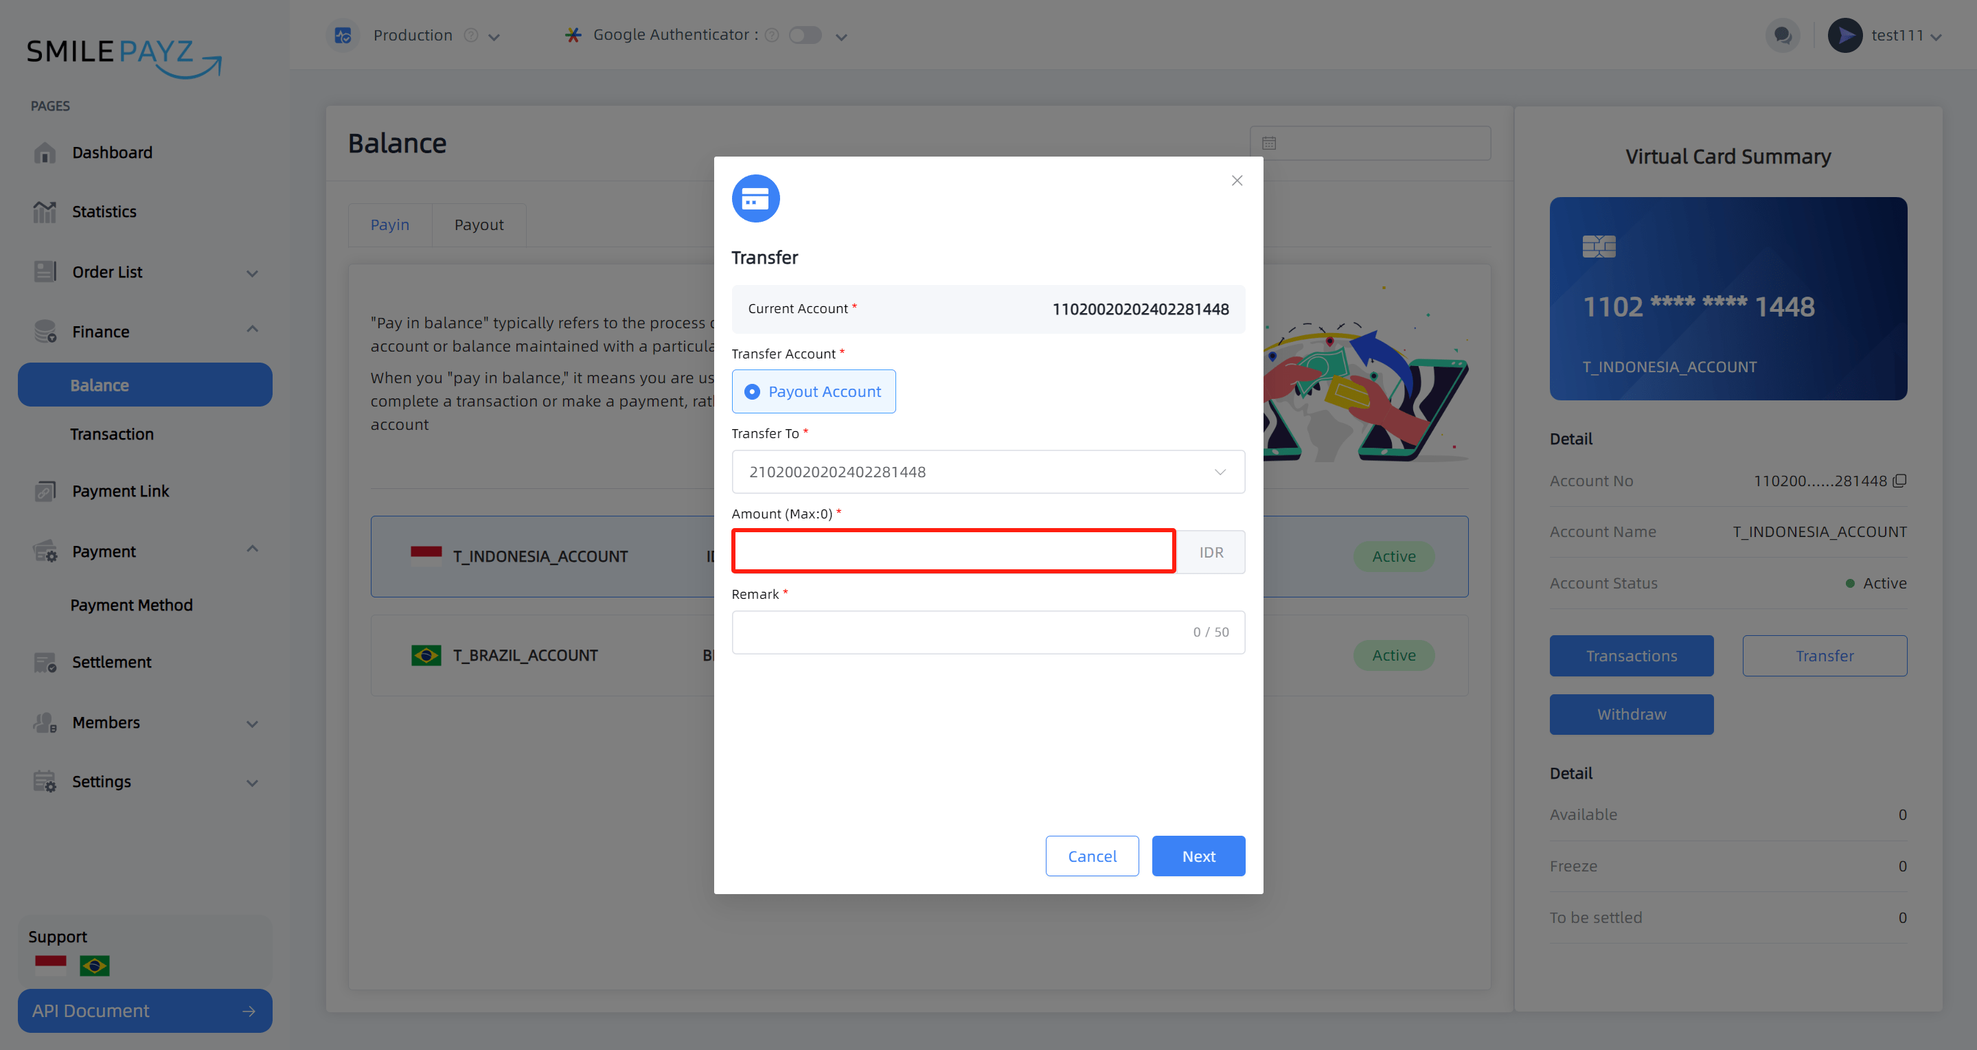Click the Amount input field

(x=952, y=551)
